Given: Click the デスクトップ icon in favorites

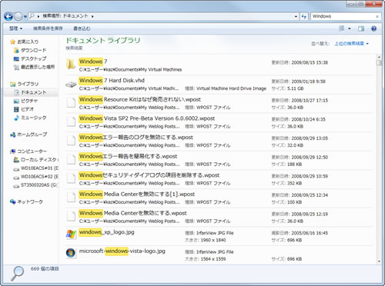Looking at the screenshot, I should [x=16, y=58].
